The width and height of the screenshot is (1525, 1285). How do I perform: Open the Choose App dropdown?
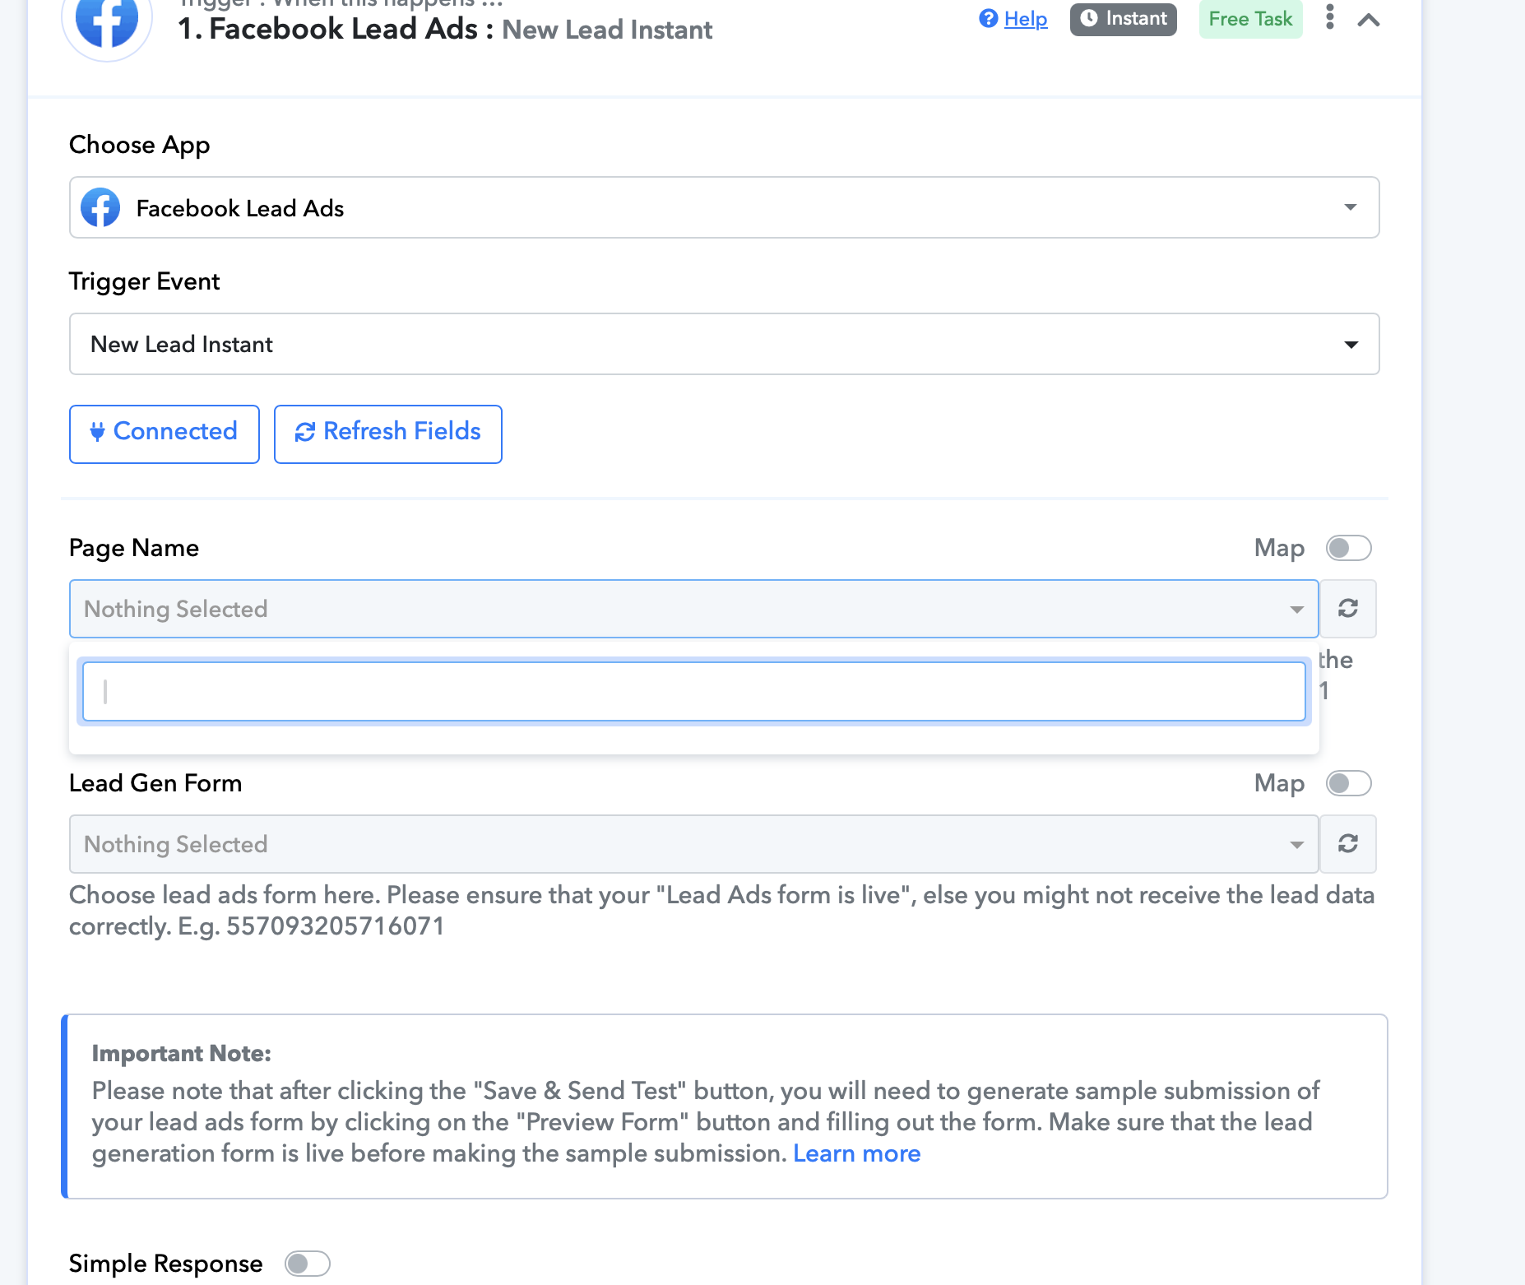[x=724, y=207]
